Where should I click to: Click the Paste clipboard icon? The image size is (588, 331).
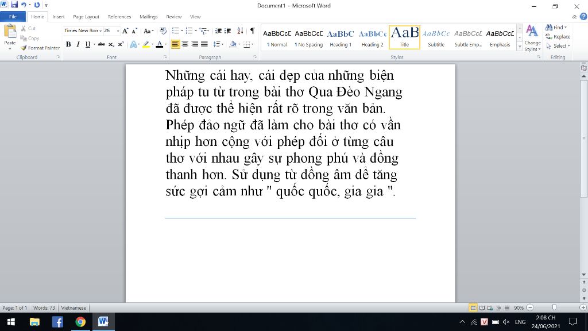click(10, 32)
